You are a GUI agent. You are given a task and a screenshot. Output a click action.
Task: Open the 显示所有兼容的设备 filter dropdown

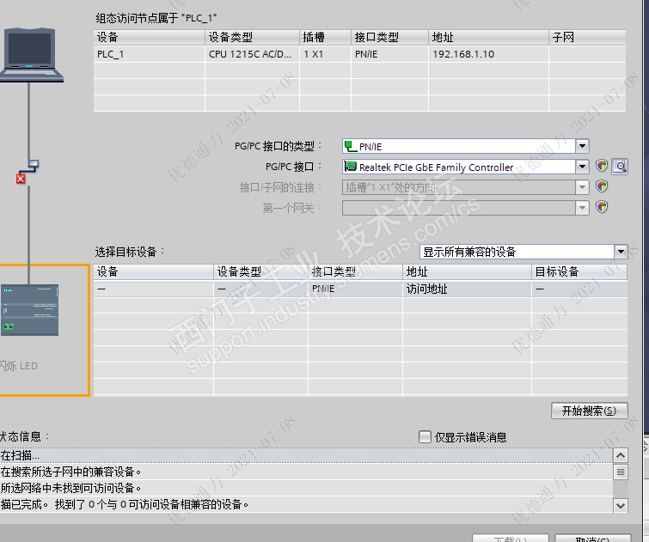coord(621,252)
